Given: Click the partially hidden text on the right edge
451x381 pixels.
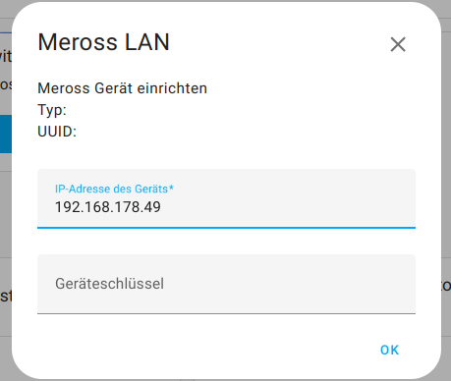Looking at the screenshot, I should pyautogui.click(x=446, y=286).
